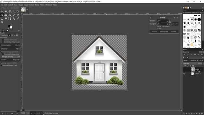Click the Reset button in Scale dialog
Viewport: 204px width, 115px height.
tap(154, 32)
